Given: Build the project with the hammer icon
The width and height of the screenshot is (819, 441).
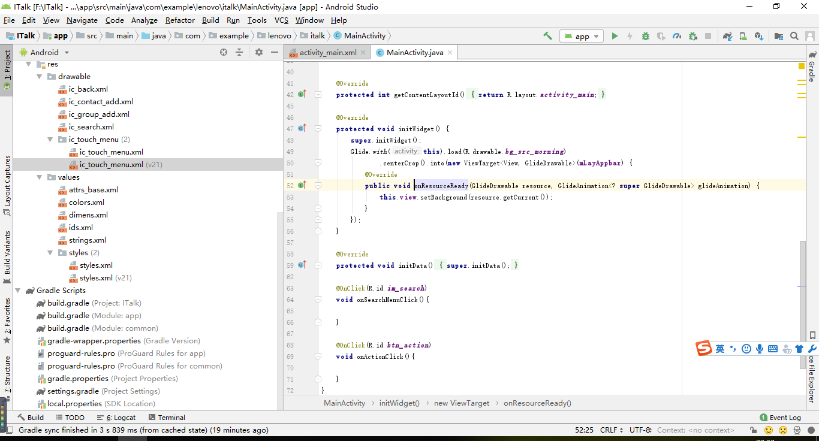Looking at the screenshot, I should pyautogui.click(x=547, y=36).
